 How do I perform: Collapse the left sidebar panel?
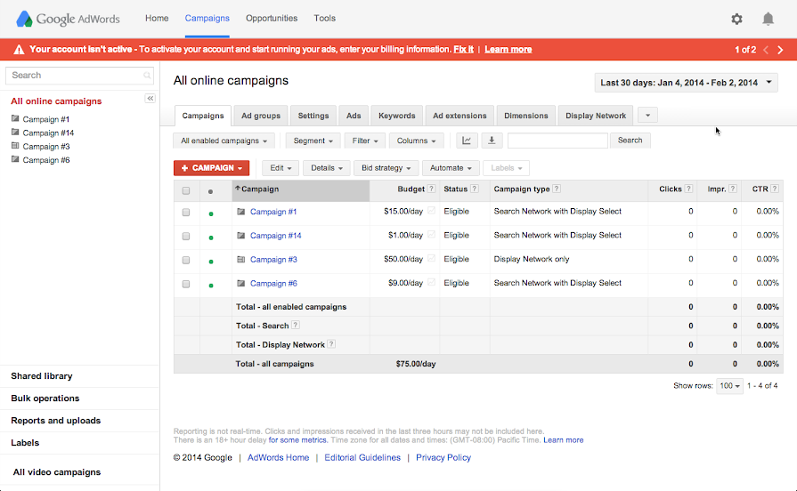coord(150,99)
